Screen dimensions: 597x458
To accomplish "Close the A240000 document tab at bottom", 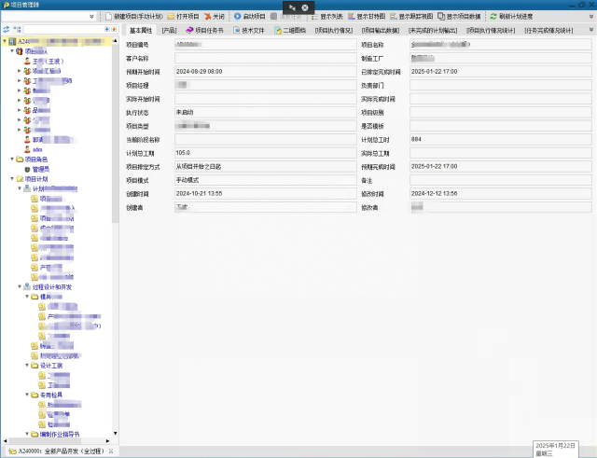I will tap(104, 451).
